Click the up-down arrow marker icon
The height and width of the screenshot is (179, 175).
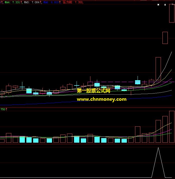[x=165, y=5]
